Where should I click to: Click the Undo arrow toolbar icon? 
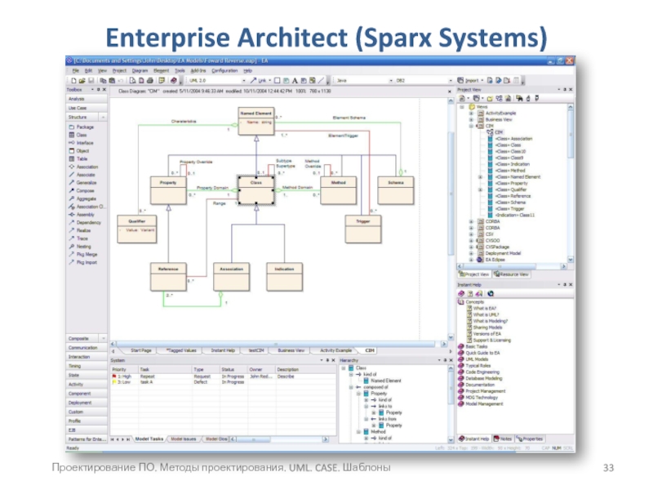pyautogui.click(x=120, y=80)
